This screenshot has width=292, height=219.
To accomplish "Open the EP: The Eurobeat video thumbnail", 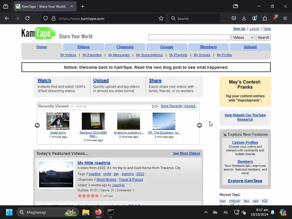I will tap(164, 121).
